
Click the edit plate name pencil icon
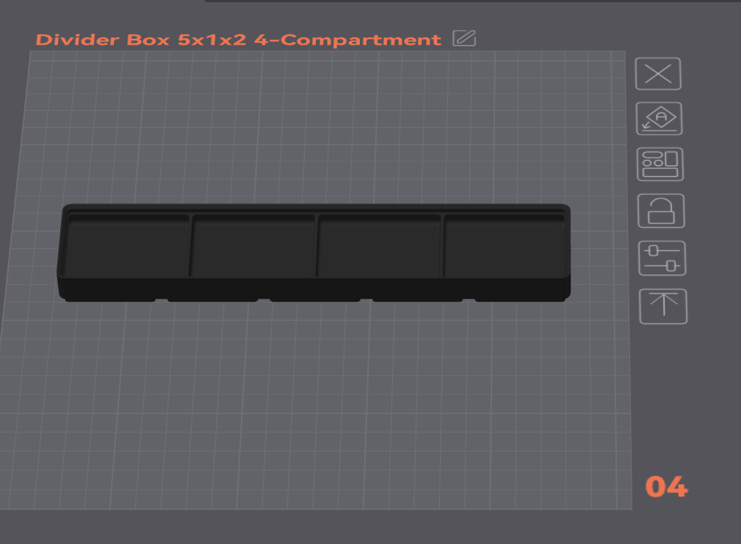(x=464, y=38)
